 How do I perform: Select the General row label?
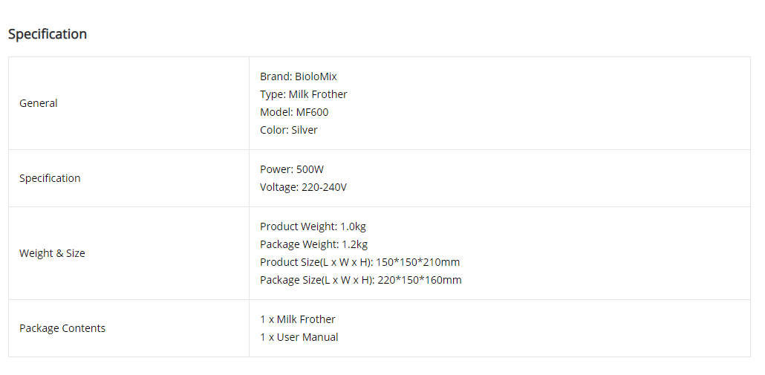(38, 103)
